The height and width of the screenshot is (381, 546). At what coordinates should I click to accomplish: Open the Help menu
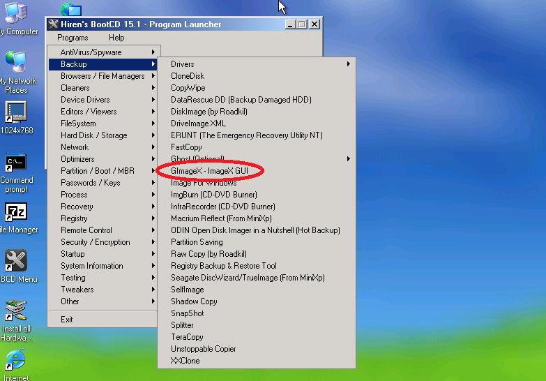(x=116, y=38)
